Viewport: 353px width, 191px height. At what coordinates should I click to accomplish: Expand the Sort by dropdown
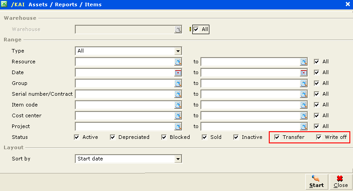178,159
